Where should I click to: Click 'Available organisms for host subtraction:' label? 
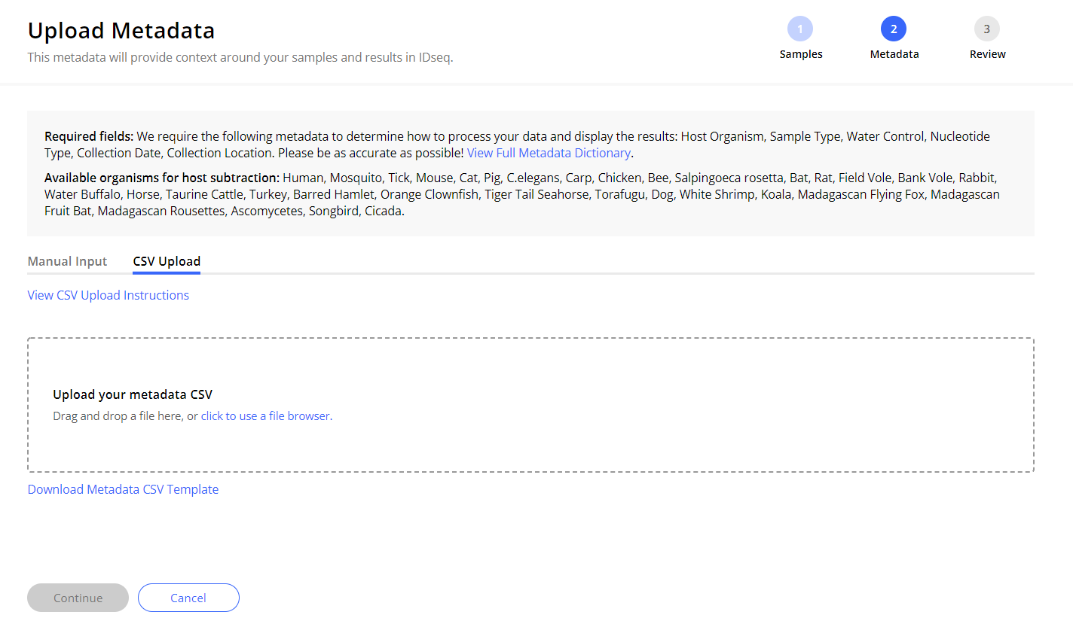tap(162, 178)
